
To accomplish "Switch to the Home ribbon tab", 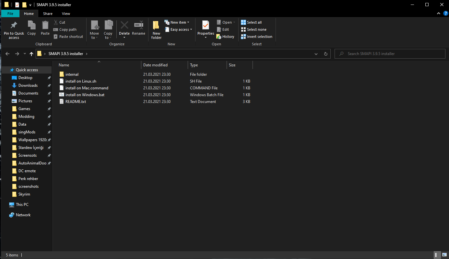I will pyautogui.click(x=29, y=14).
